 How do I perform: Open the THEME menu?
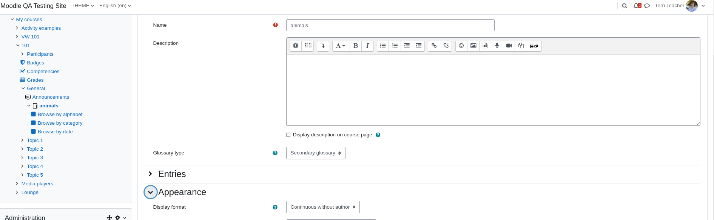click(x=83, y=6)
